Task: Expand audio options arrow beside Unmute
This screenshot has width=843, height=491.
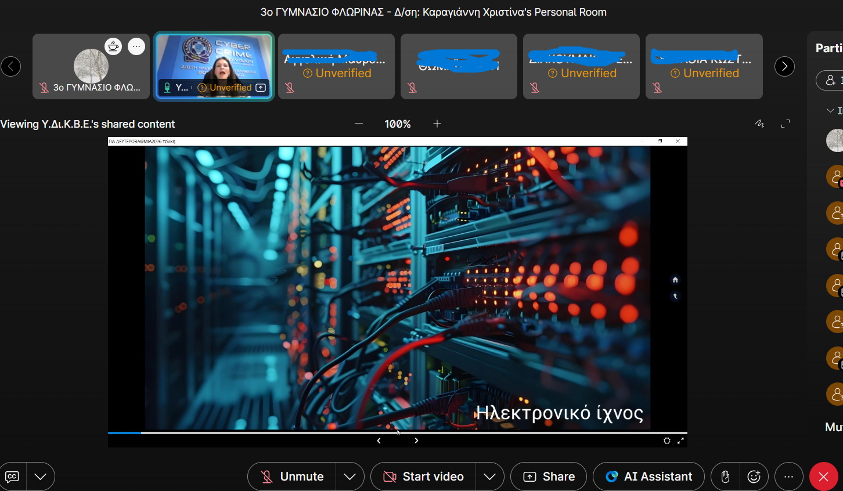Action: click(350, 476)
